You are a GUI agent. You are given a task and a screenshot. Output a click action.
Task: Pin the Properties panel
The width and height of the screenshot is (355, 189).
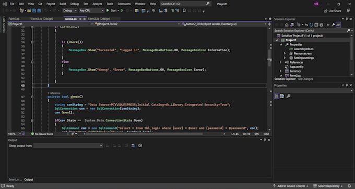tap(347, 85)
